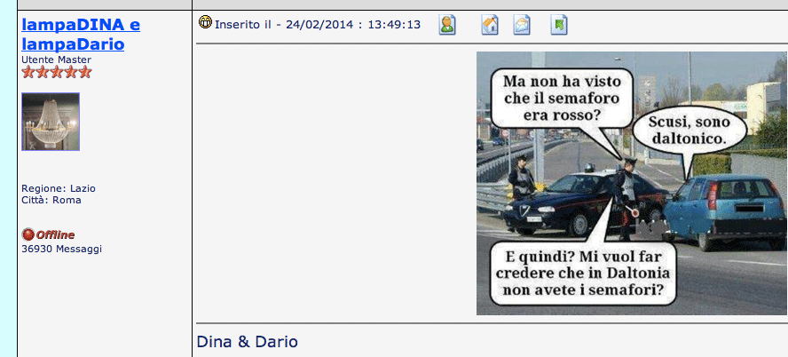Click the green arrow reply-with-quote icon
The height and width of the screenshot is (357, 788).
point(558,25)
